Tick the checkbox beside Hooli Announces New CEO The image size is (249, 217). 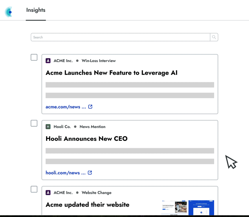click(x=34, y=123)
